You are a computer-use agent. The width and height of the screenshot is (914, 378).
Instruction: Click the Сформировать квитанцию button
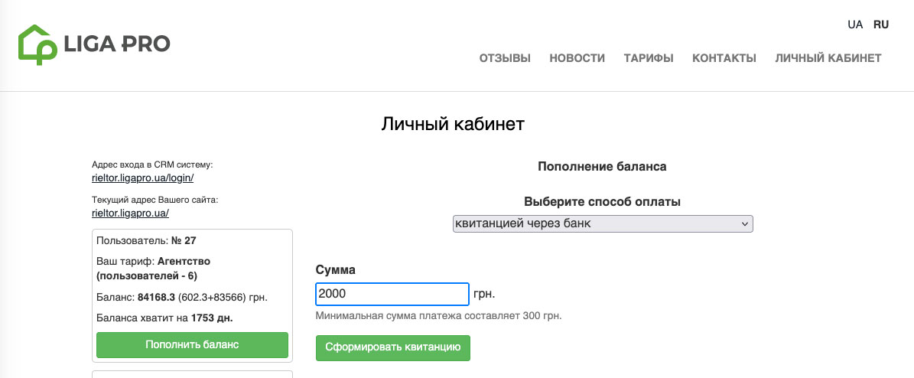click(392, 347)
